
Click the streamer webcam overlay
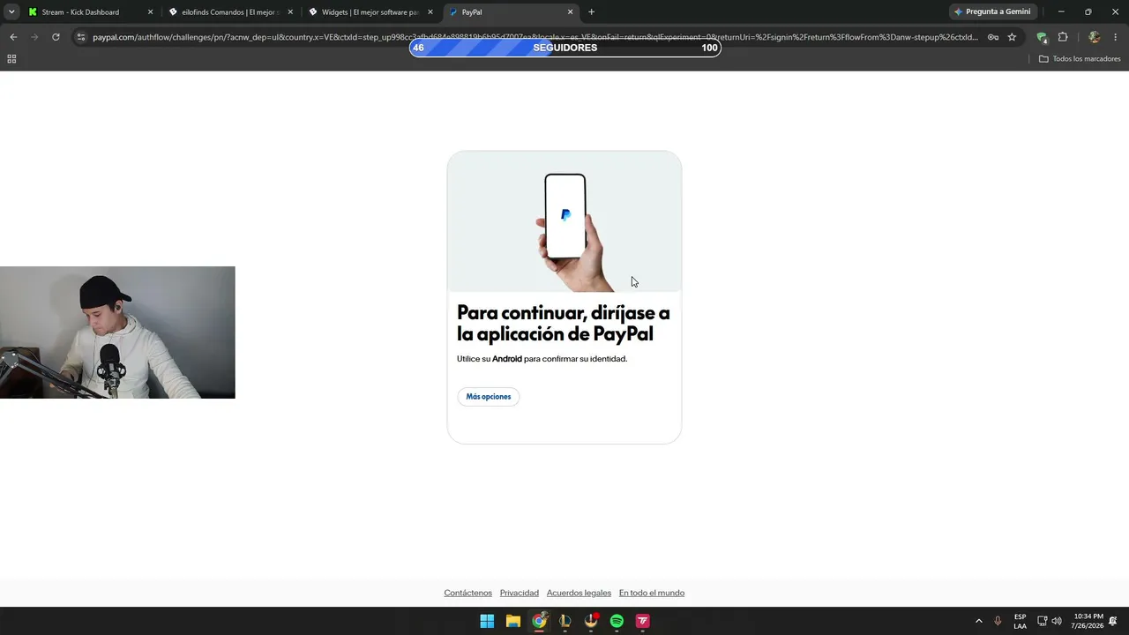pyautogui.click(x=117, y=332)
